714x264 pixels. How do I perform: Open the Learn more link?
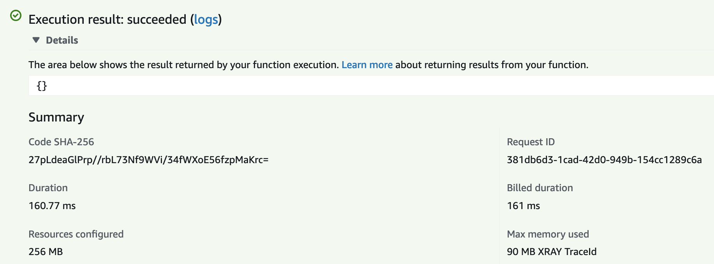pos(367,65)
